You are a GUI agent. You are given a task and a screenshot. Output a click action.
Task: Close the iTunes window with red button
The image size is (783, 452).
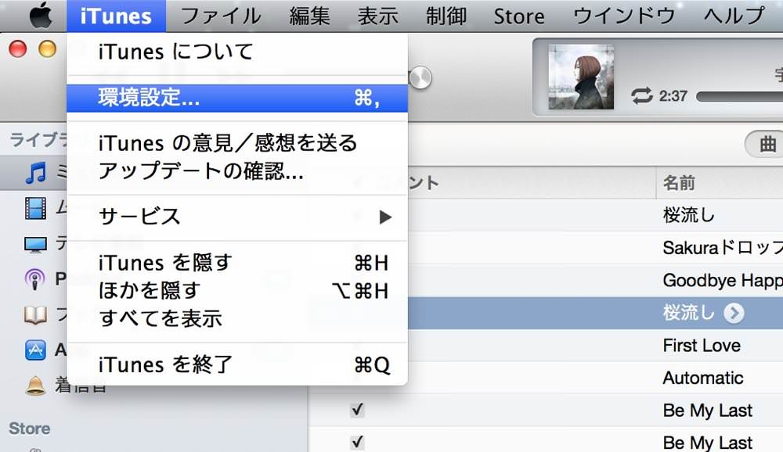pyautogui.click(x=17, y=49)
